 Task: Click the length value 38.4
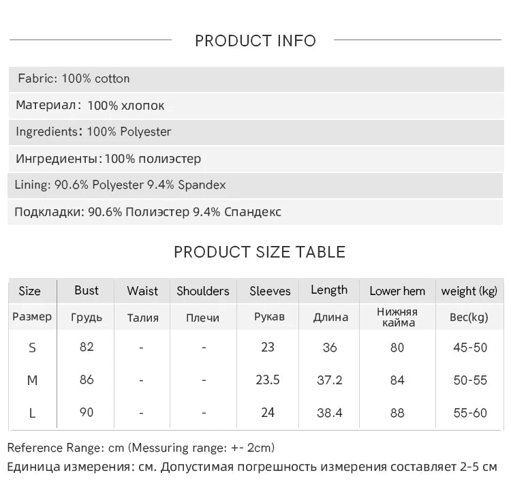330,413
